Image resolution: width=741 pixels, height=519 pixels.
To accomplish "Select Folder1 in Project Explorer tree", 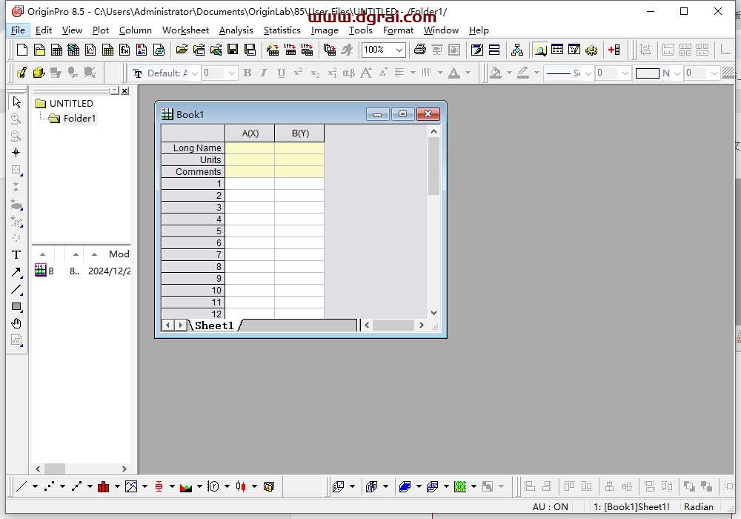I will pyautogui.click(x=79, y=118).
